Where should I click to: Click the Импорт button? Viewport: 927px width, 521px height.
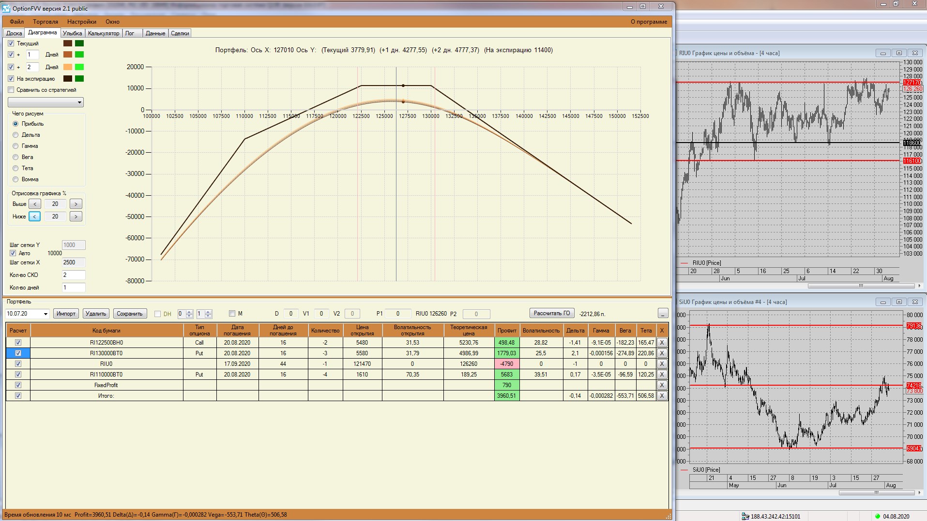[x=66, y=314]
